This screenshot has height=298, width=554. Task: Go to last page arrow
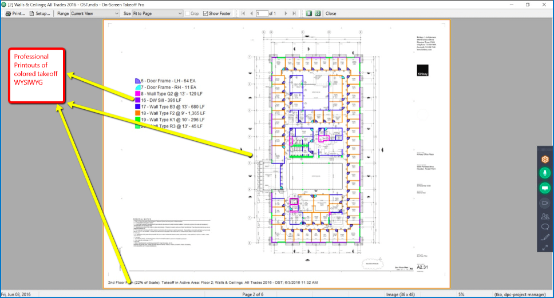[294, 13]
